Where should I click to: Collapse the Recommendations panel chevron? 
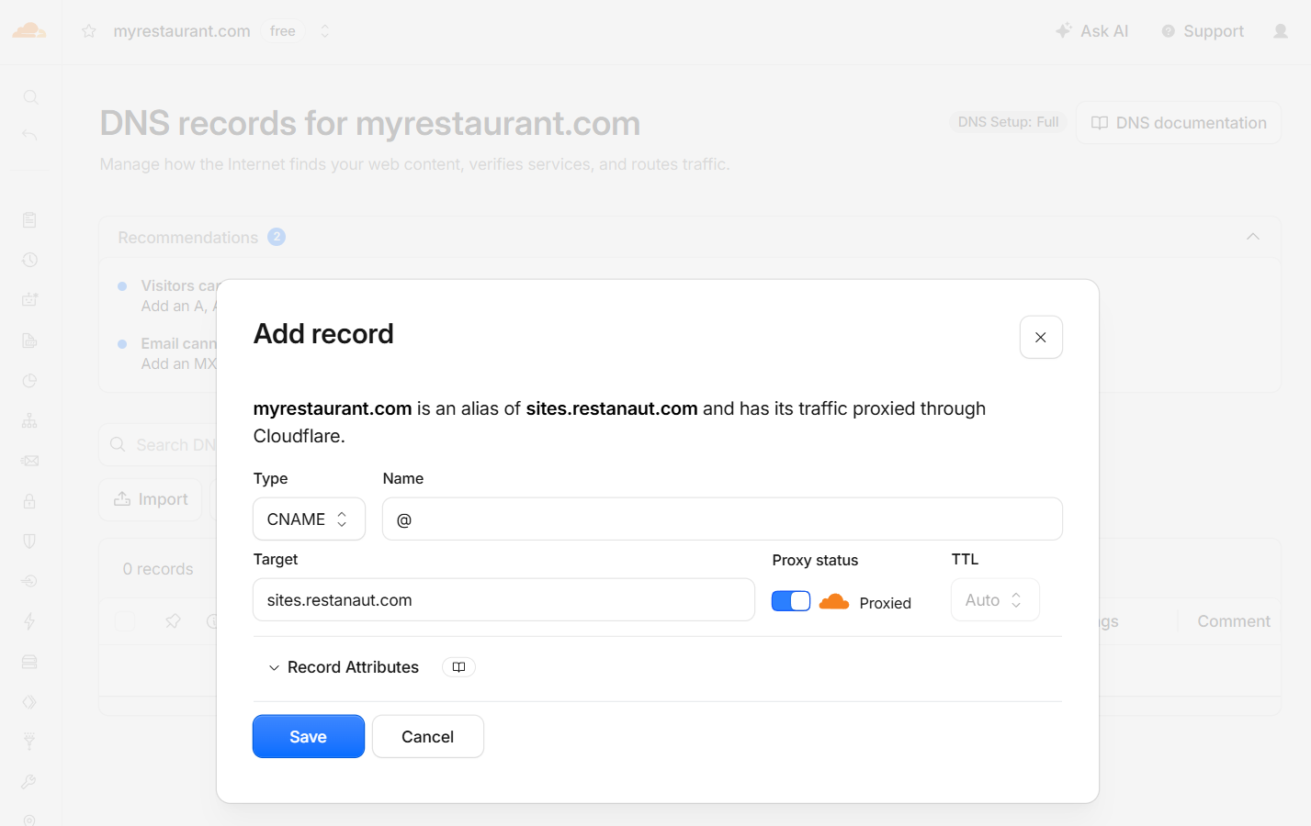point(1253,237)
